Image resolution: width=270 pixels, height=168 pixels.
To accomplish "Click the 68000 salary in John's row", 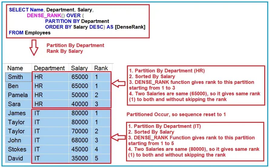I will [x=80, y=140].
